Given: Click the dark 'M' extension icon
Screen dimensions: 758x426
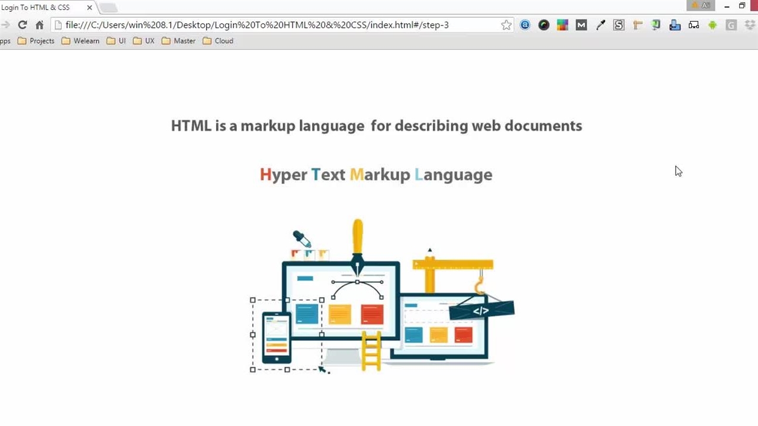Looking at the screenshot, I should (581, 25).
